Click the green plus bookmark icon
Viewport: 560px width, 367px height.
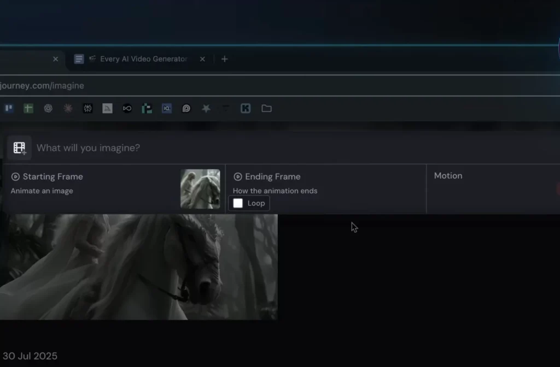pyautogui.click(x=28, y=108)
